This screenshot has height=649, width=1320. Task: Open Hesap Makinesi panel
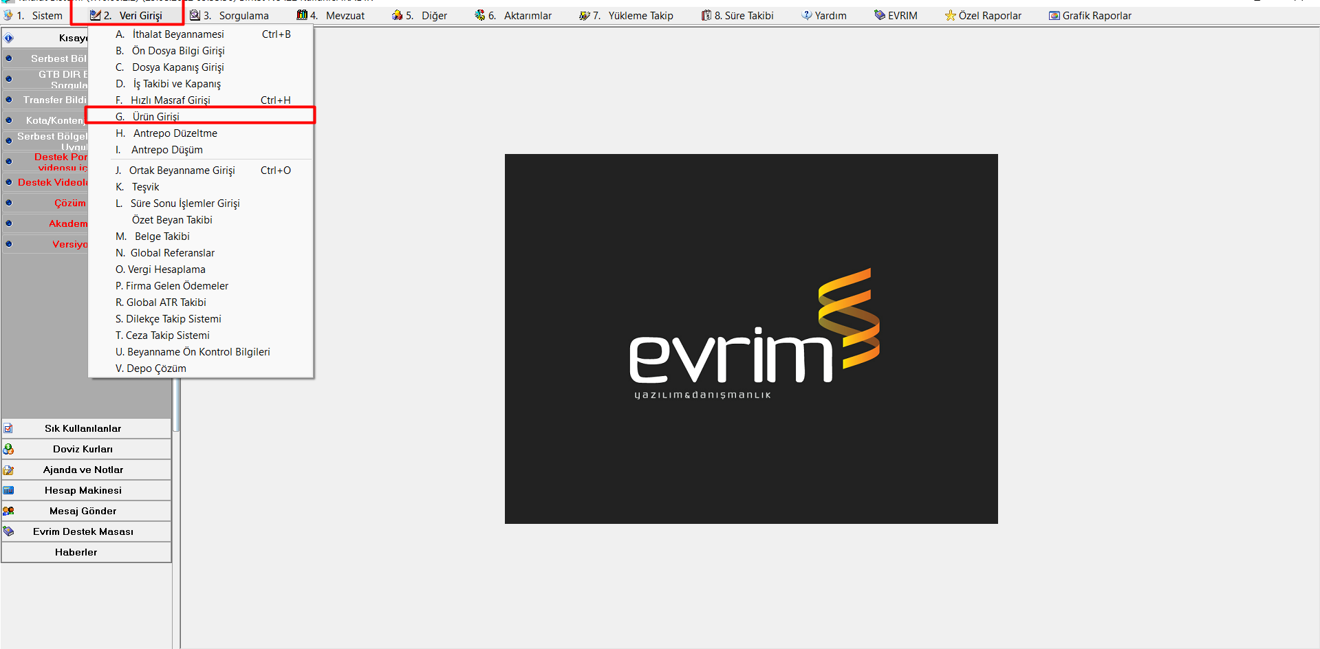[86, 490]
